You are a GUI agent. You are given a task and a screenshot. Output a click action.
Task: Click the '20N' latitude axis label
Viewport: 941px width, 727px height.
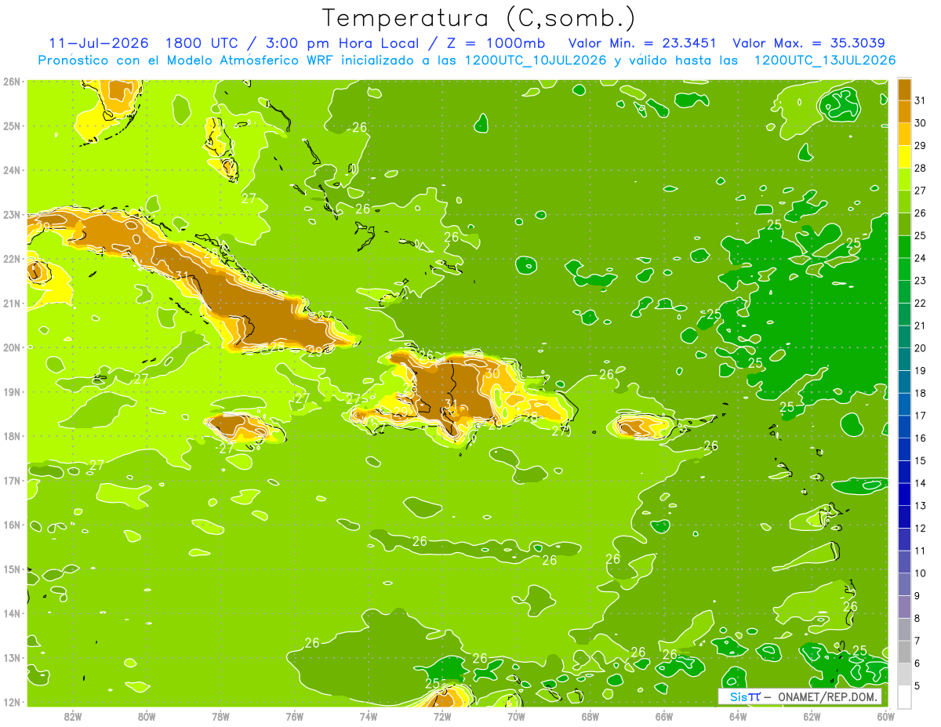pyautogui.click(x=11, y=347)
